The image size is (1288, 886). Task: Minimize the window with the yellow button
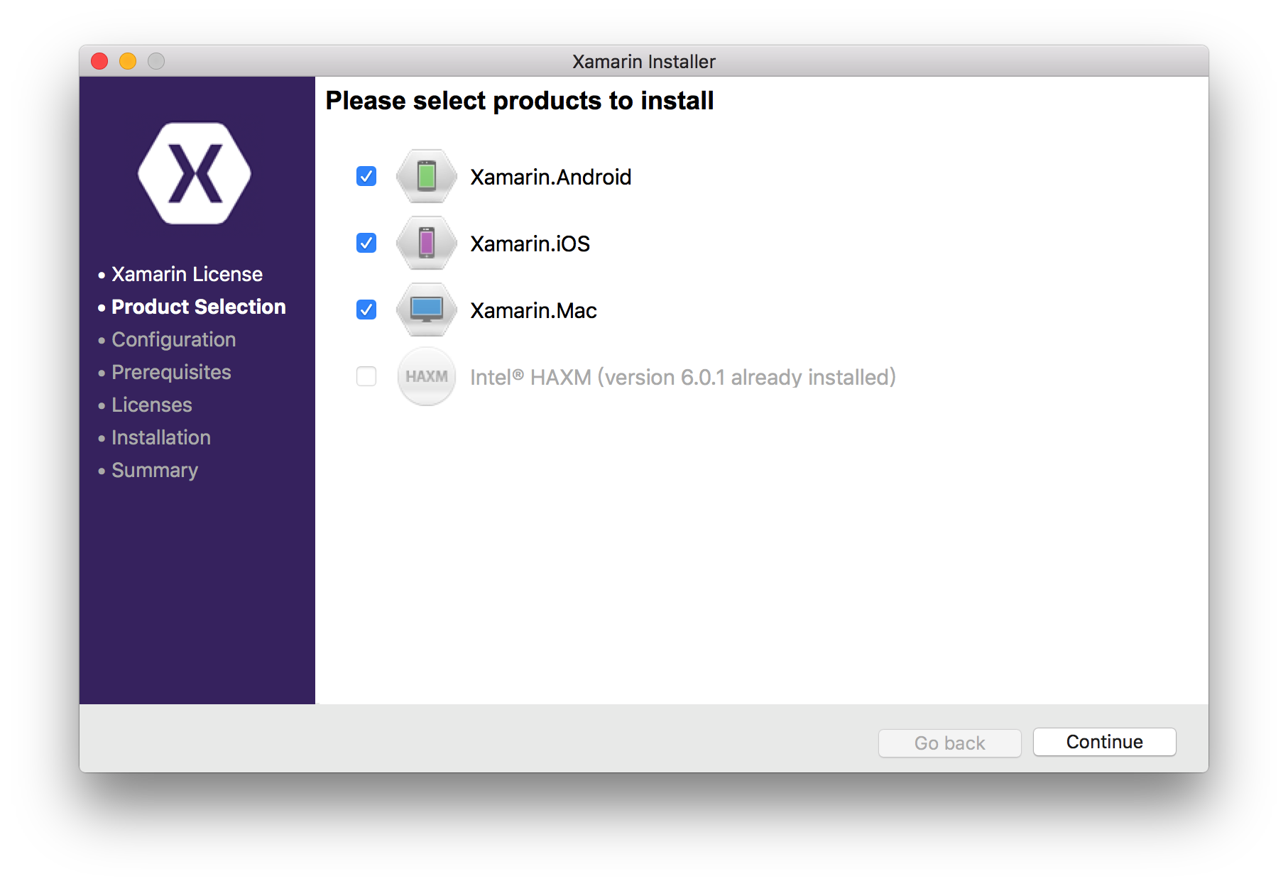[128, 62]
